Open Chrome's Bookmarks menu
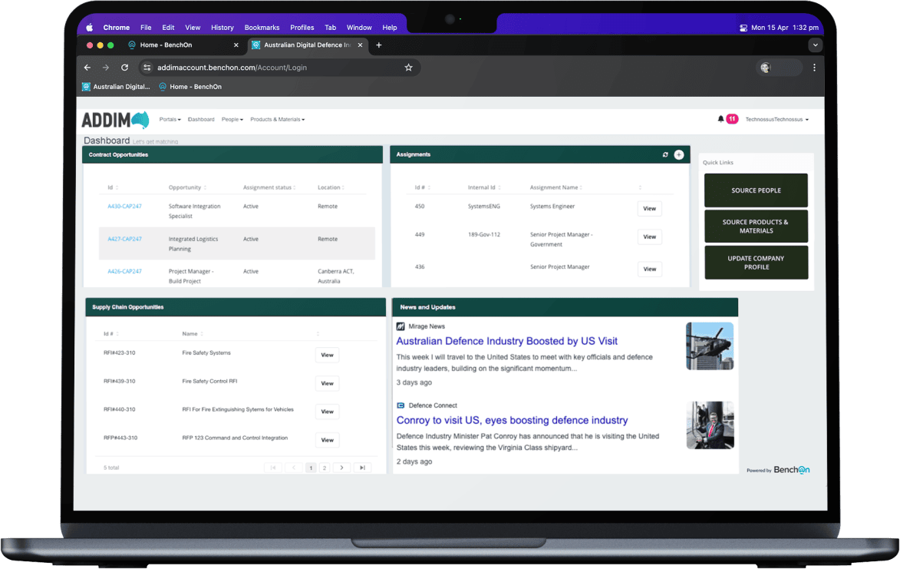The height and width of the screenshot is (569, 900). click(x=262, y=27)
